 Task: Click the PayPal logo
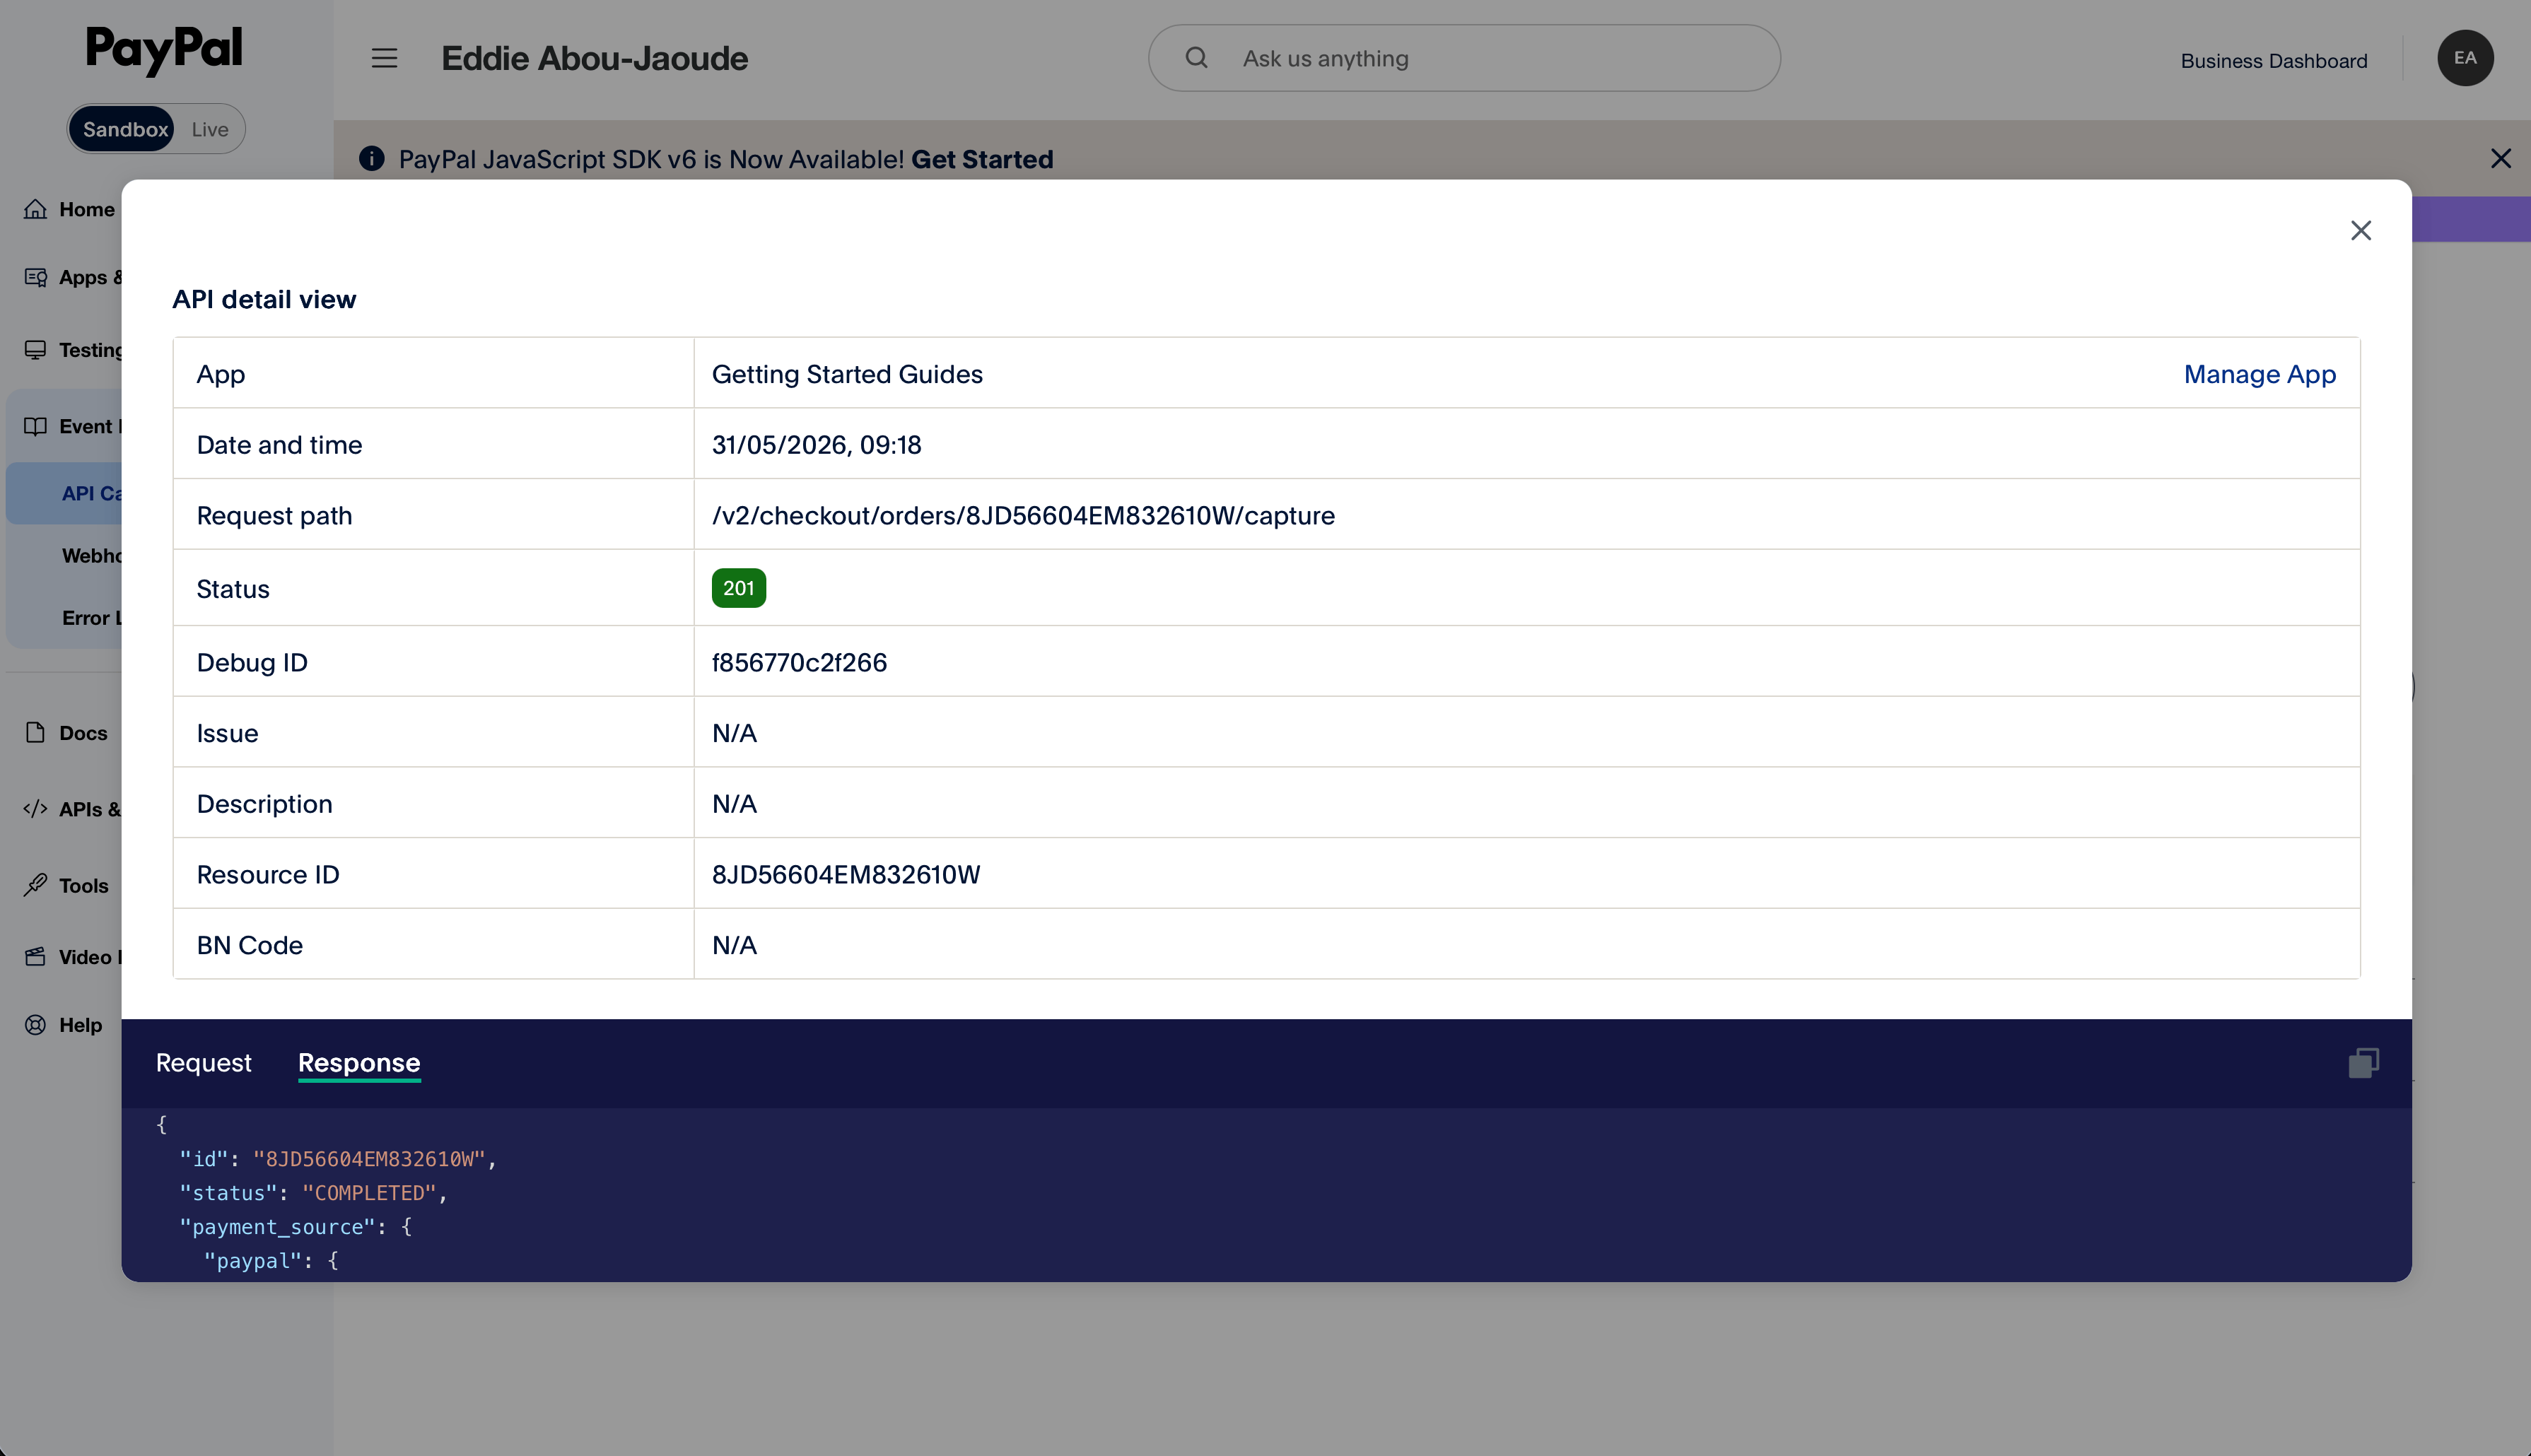pyautogui.click(x=164, y=50)
